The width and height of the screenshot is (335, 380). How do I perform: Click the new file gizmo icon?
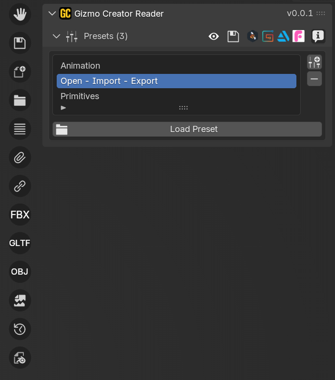pyautogui.click(x=20, y=72)
